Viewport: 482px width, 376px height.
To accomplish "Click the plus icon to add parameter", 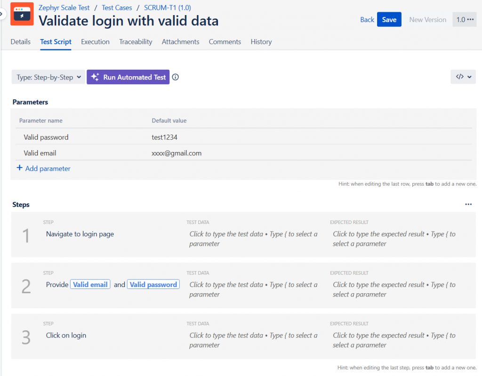I will (19, 168).
